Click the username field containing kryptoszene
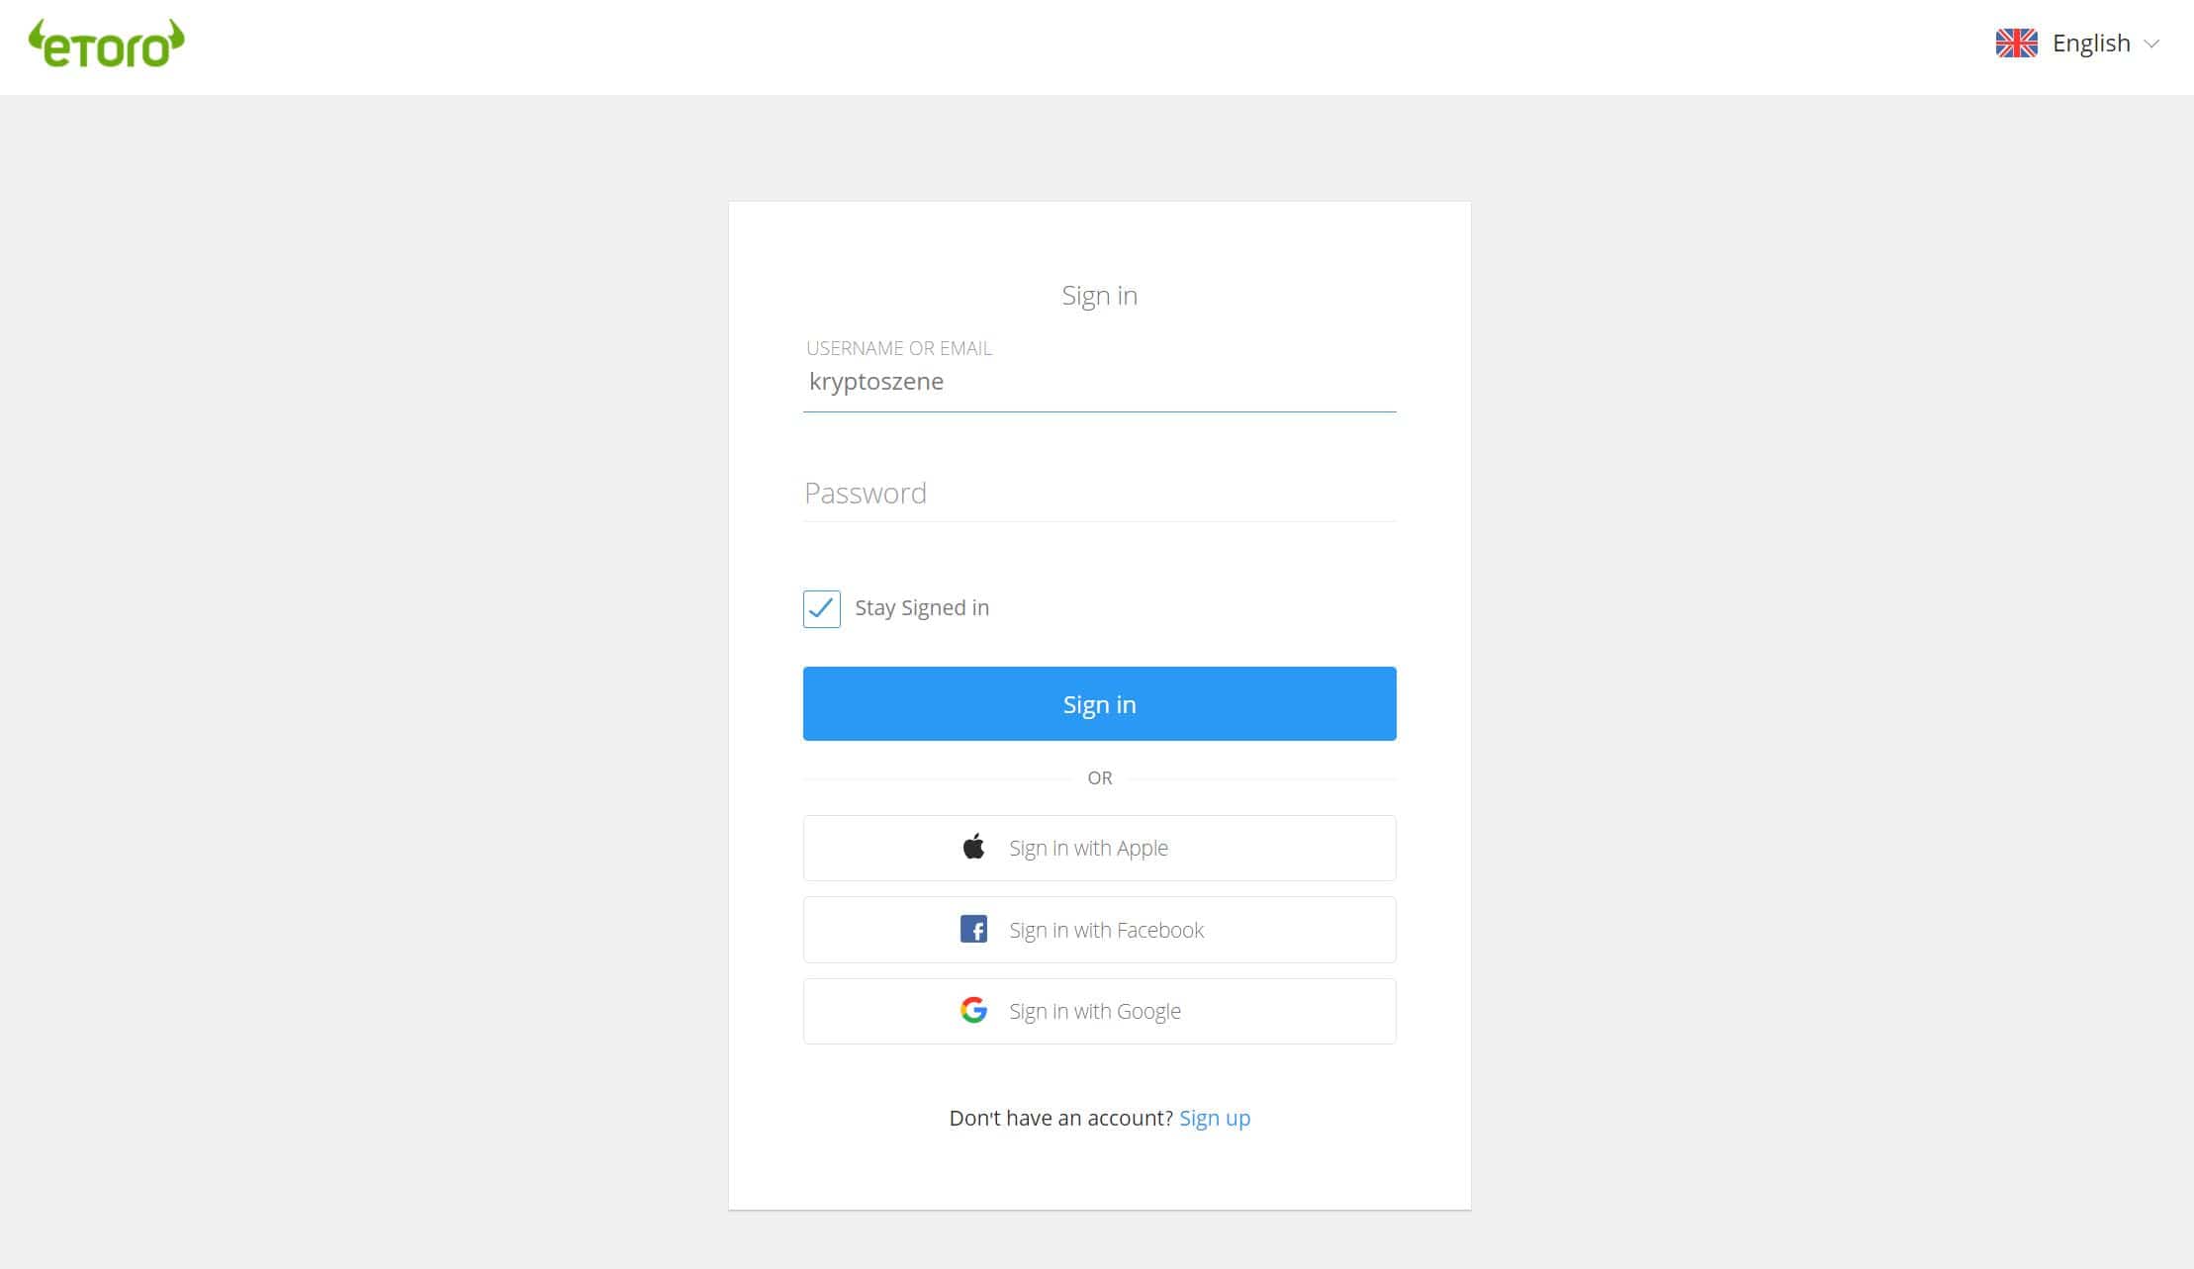 pos(1099,382)
